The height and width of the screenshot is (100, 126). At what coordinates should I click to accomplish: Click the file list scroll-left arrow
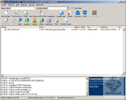pos(2,75)
